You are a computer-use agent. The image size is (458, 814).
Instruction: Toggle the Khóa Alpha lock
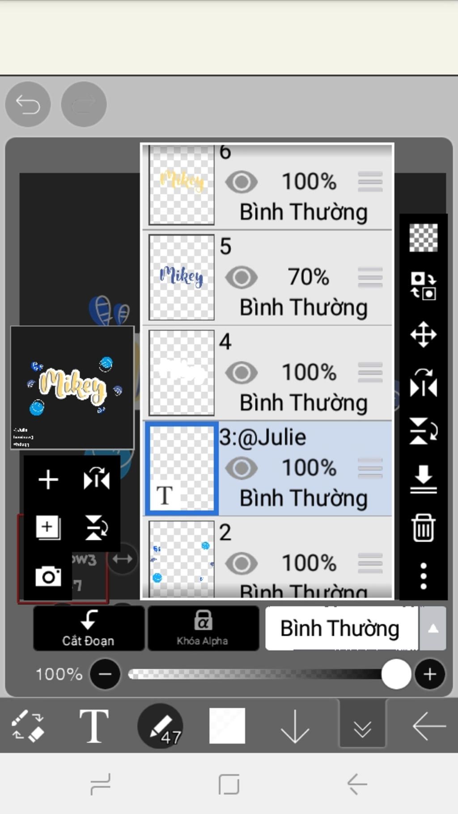click(x=203, y=628)
